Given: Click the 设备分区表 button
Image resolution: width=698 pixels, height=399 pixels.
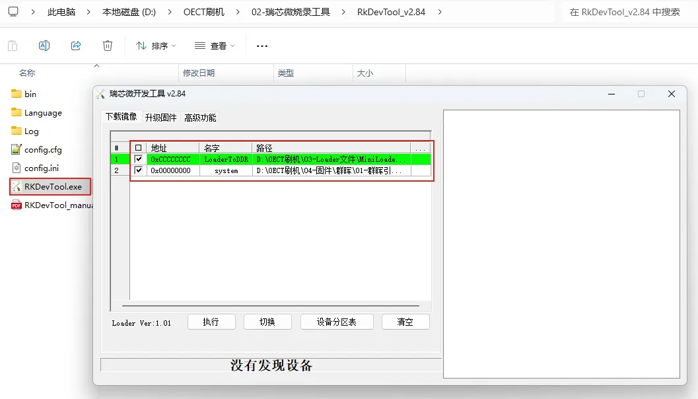Looking at the screenshot, I should click(x=337, y=322).
